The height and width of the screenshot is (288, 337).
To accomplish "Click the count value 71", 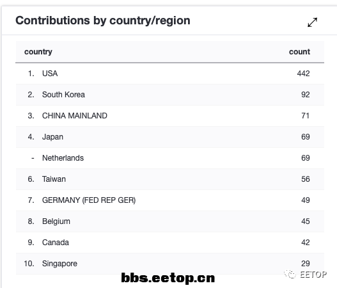I will coord(306,116).
